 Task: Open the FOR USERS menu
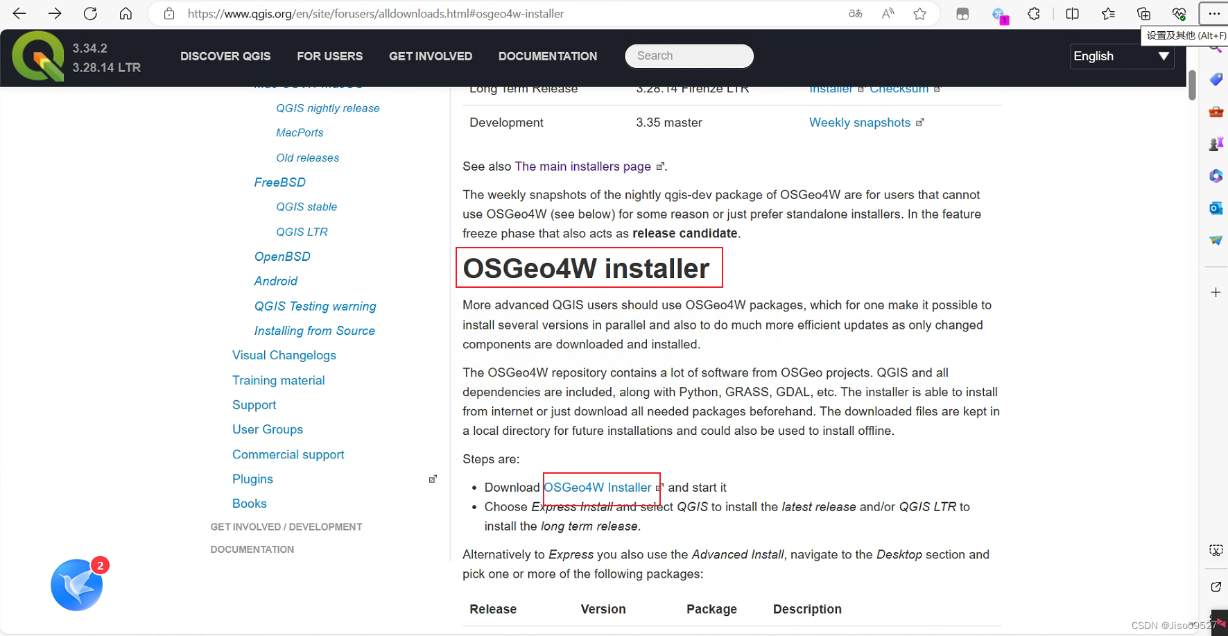coord(329,56)
